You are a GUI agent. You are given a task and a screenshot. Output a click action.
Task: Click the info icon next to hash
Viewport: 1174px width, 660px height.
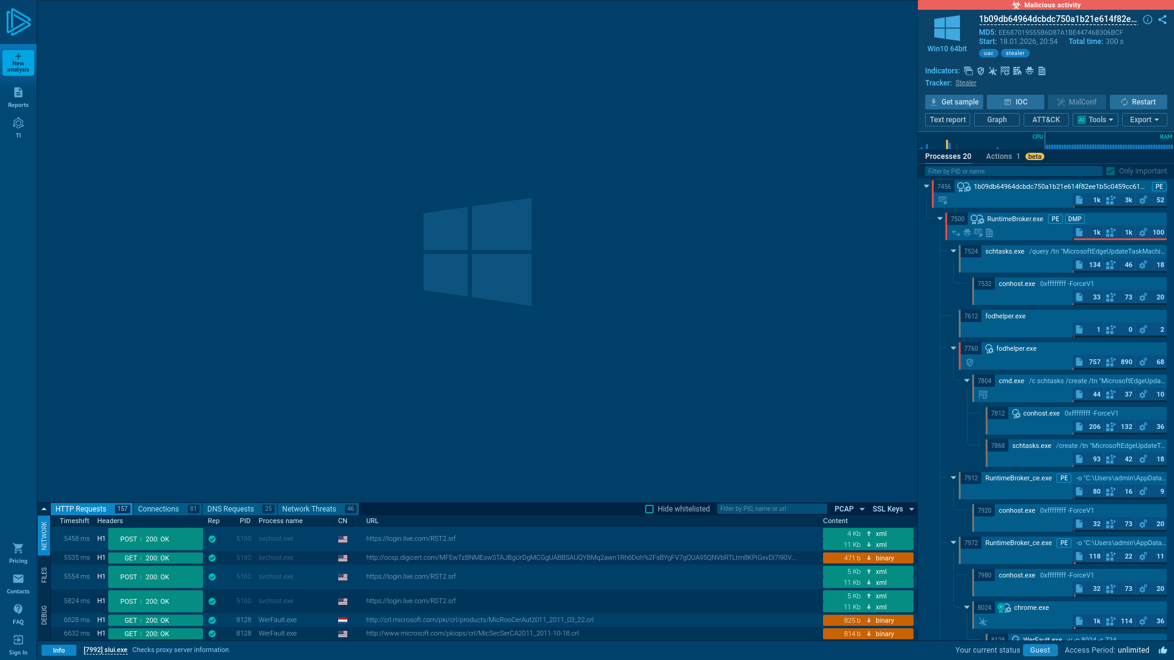pos(1148,20)
